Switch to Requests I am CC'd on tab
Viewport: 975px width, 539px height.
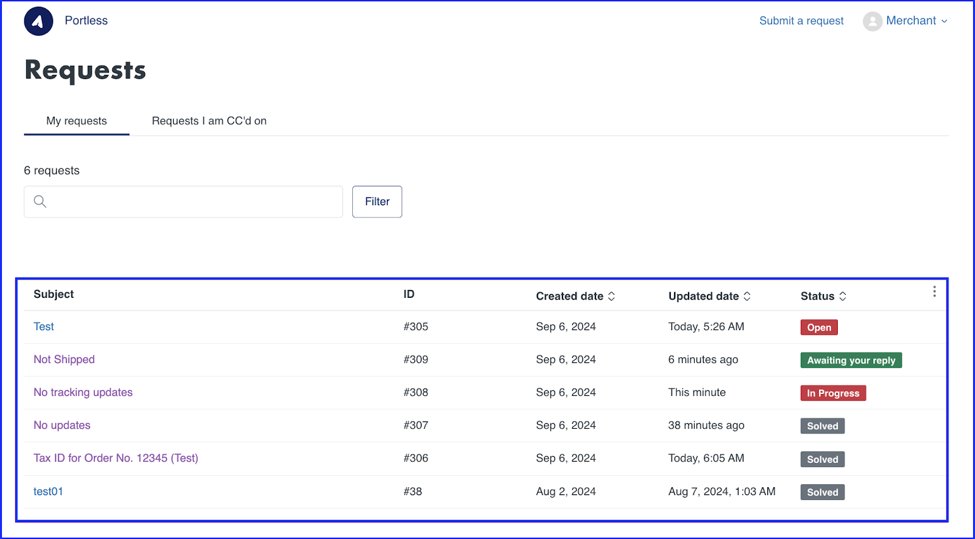209,121
